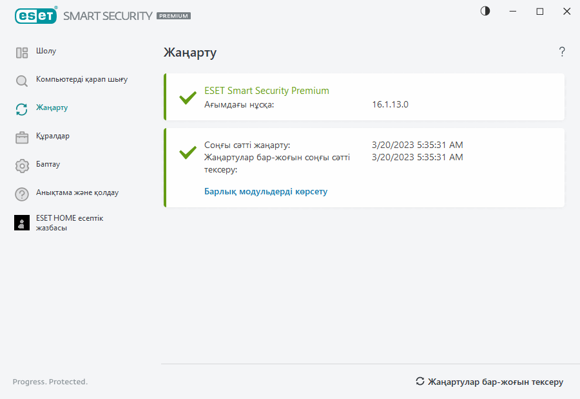Viewport: 580px width, 399px height.
Task: Click the Құралдар toolbox icon
Action: coord(22,137)
